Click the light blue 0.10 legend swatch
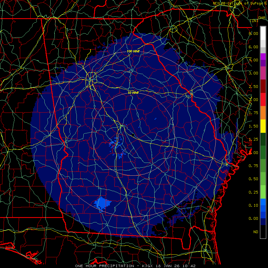Screen dimensions: 268x268 coord(263,202)
